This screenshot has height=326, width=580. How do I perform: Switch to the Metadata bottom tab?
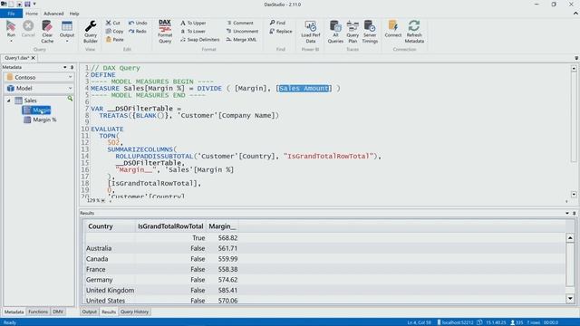pyautogui.click(x=14, y=312)
